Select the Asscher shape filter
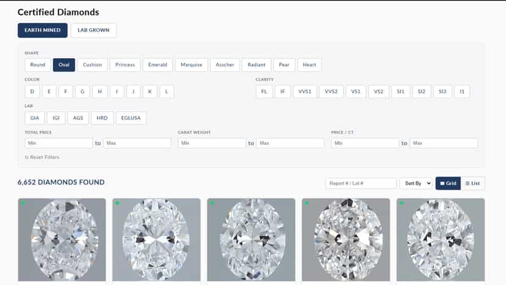The image size is (506, 285). coord(225,65)
